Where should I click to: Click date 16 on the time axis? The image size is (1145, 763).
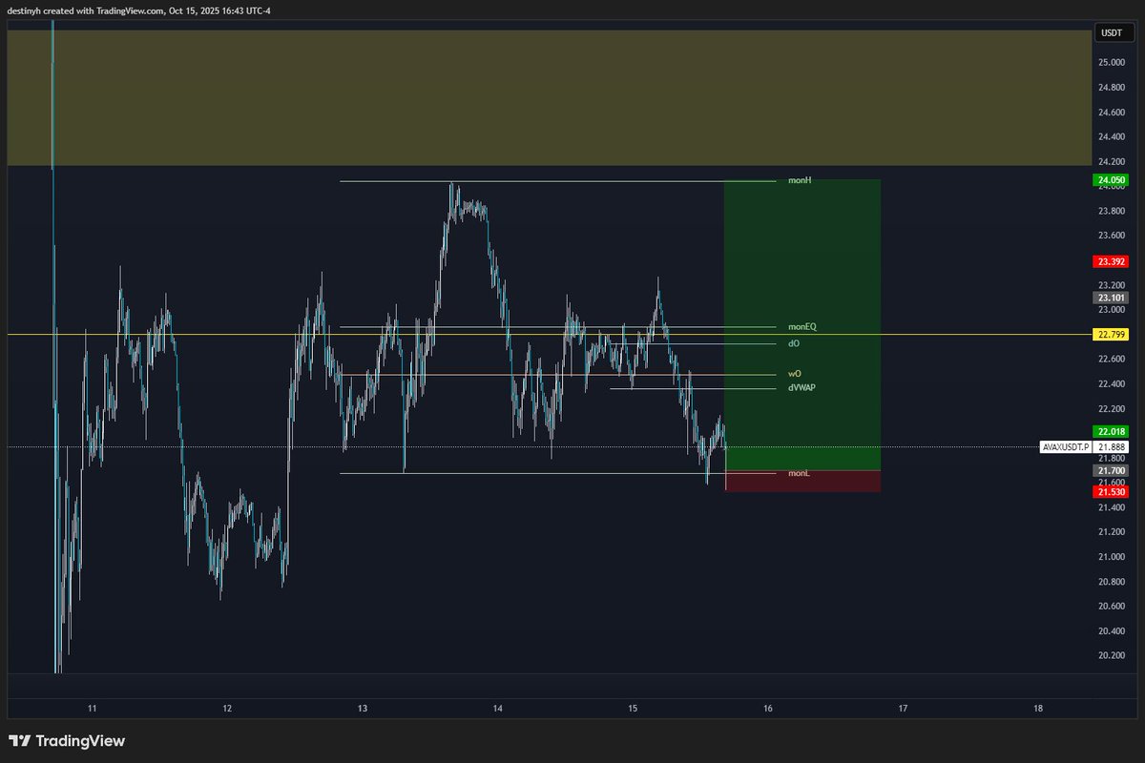768,709
